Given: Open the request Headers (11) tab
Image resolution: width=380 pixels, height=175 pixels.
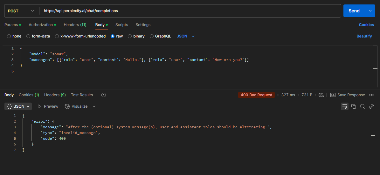Looking at the screenshot, I should tap(75, 25).
